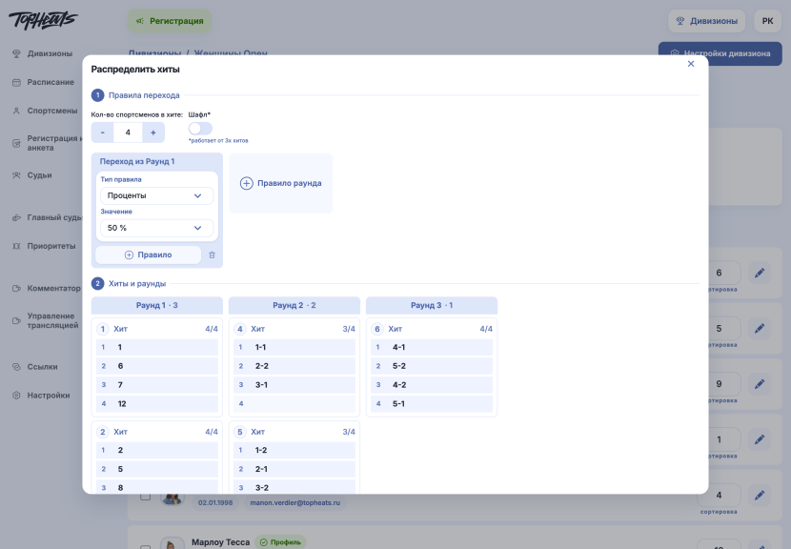
Task: Add a new round via Правило раунда
Action: tap(281, 183)
